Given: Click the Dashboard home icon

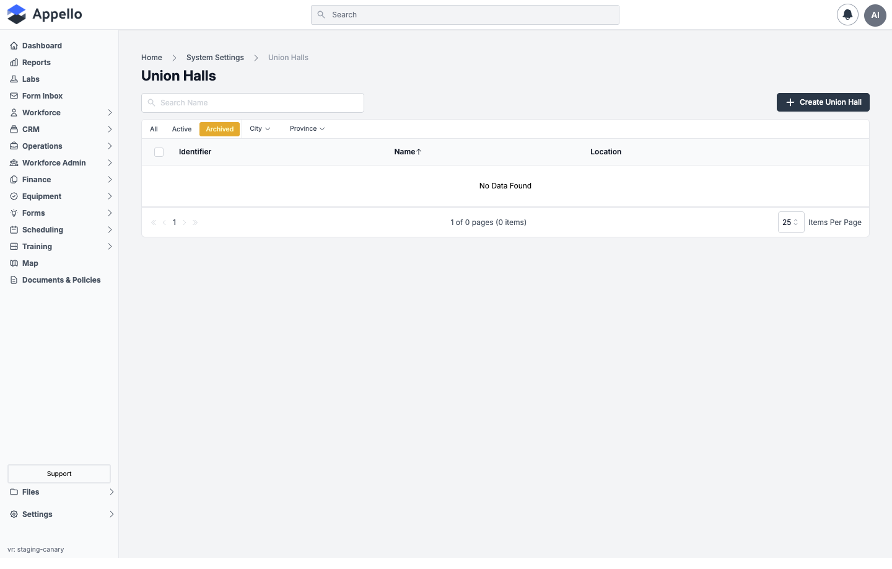Looking at the screenshot, I should click(14, 46).
